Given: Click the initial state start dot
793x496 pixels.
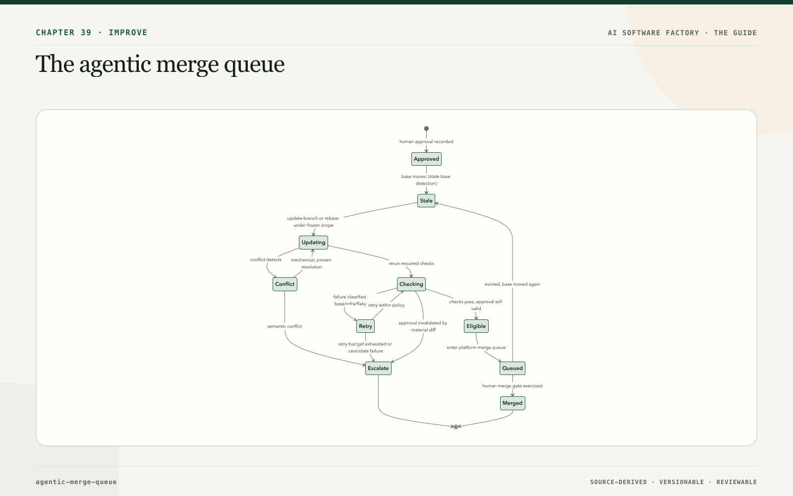Looking at the screenshot, I should point(426,129).
